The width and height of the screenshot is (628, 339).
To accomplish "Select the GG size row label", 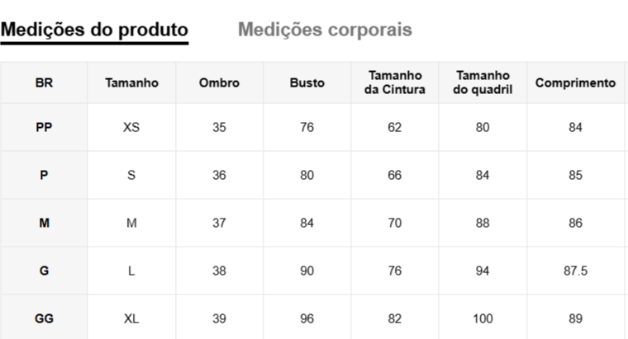I will click(x=44, y=318).
